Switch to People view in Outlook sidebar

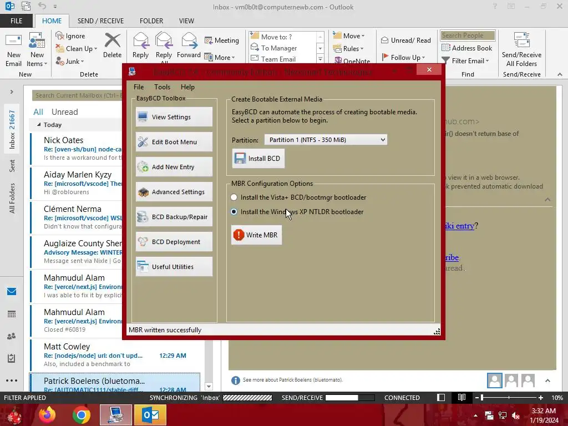(12, 336)
